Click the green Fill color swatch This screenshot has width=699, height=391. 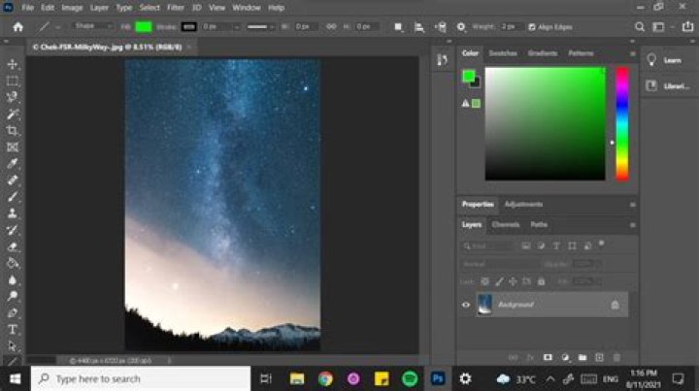pos(145,27)
